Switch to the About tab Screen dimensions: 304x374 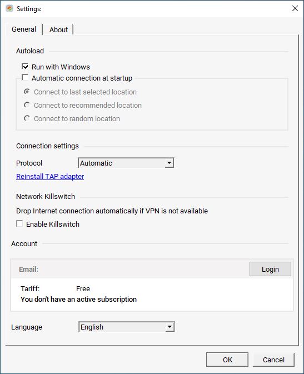click(58, 30)
